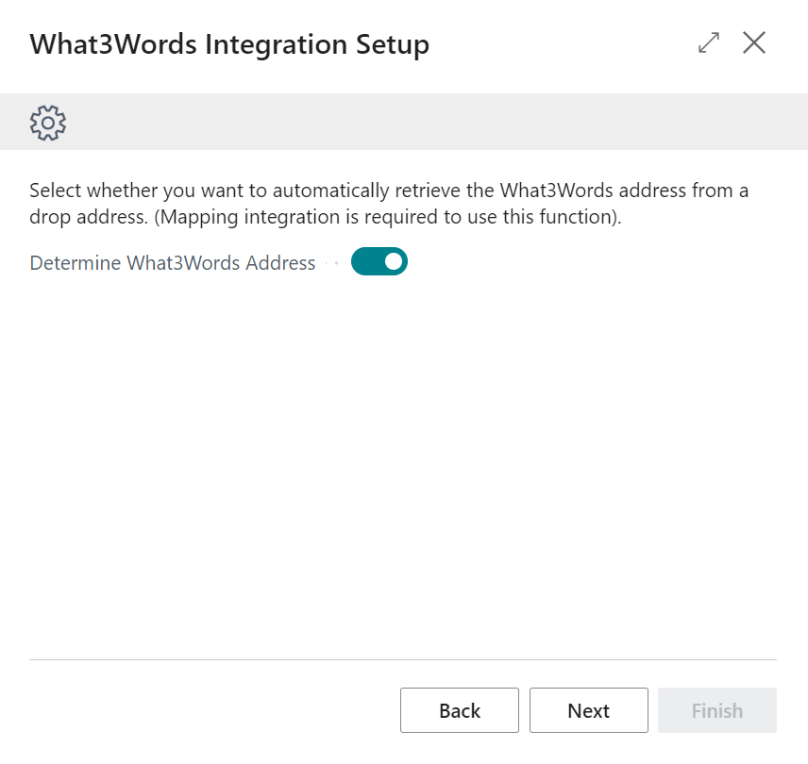Click Next to continue setup
This screenshot has width=808, height=764.
[x=588, y=710]
